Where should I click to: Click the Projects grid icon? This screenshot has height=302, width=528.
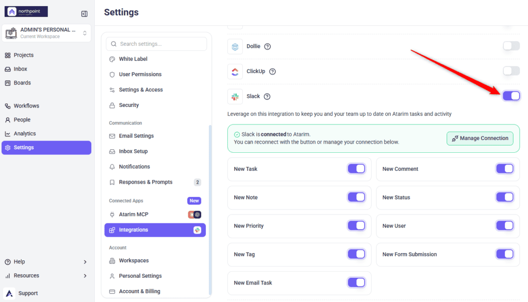click(x=8, y=55)
